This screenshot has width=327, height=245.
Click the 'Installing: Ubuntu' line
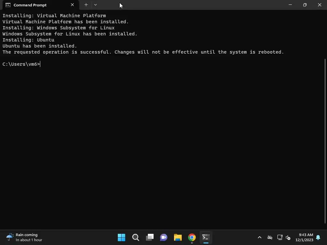pyautogui.click(x=28, y=40)
